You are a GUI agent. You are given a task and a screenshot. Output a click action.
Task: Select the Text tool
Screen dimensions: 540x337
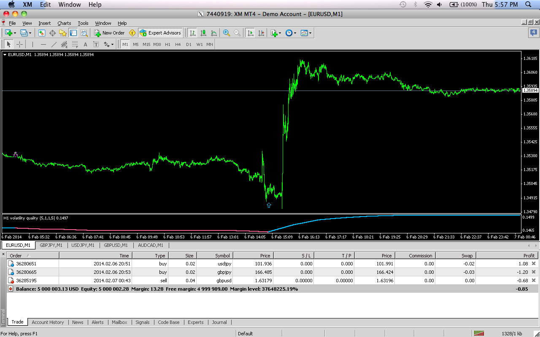85,44
